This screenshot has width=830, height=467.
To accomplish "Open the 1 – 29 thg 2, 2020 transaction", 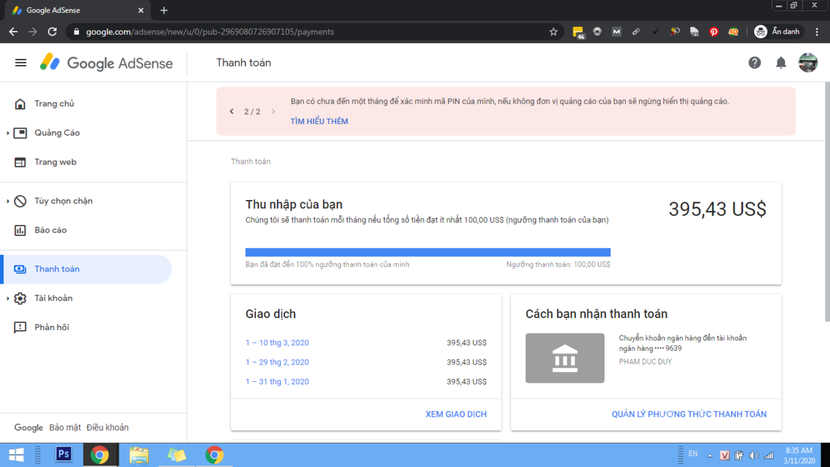I will pyautogui.click(x=277, y=363).
